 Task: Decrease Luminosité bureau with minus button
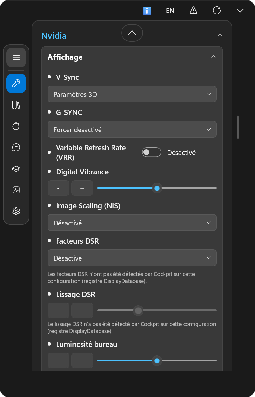(x=58, y=360)
